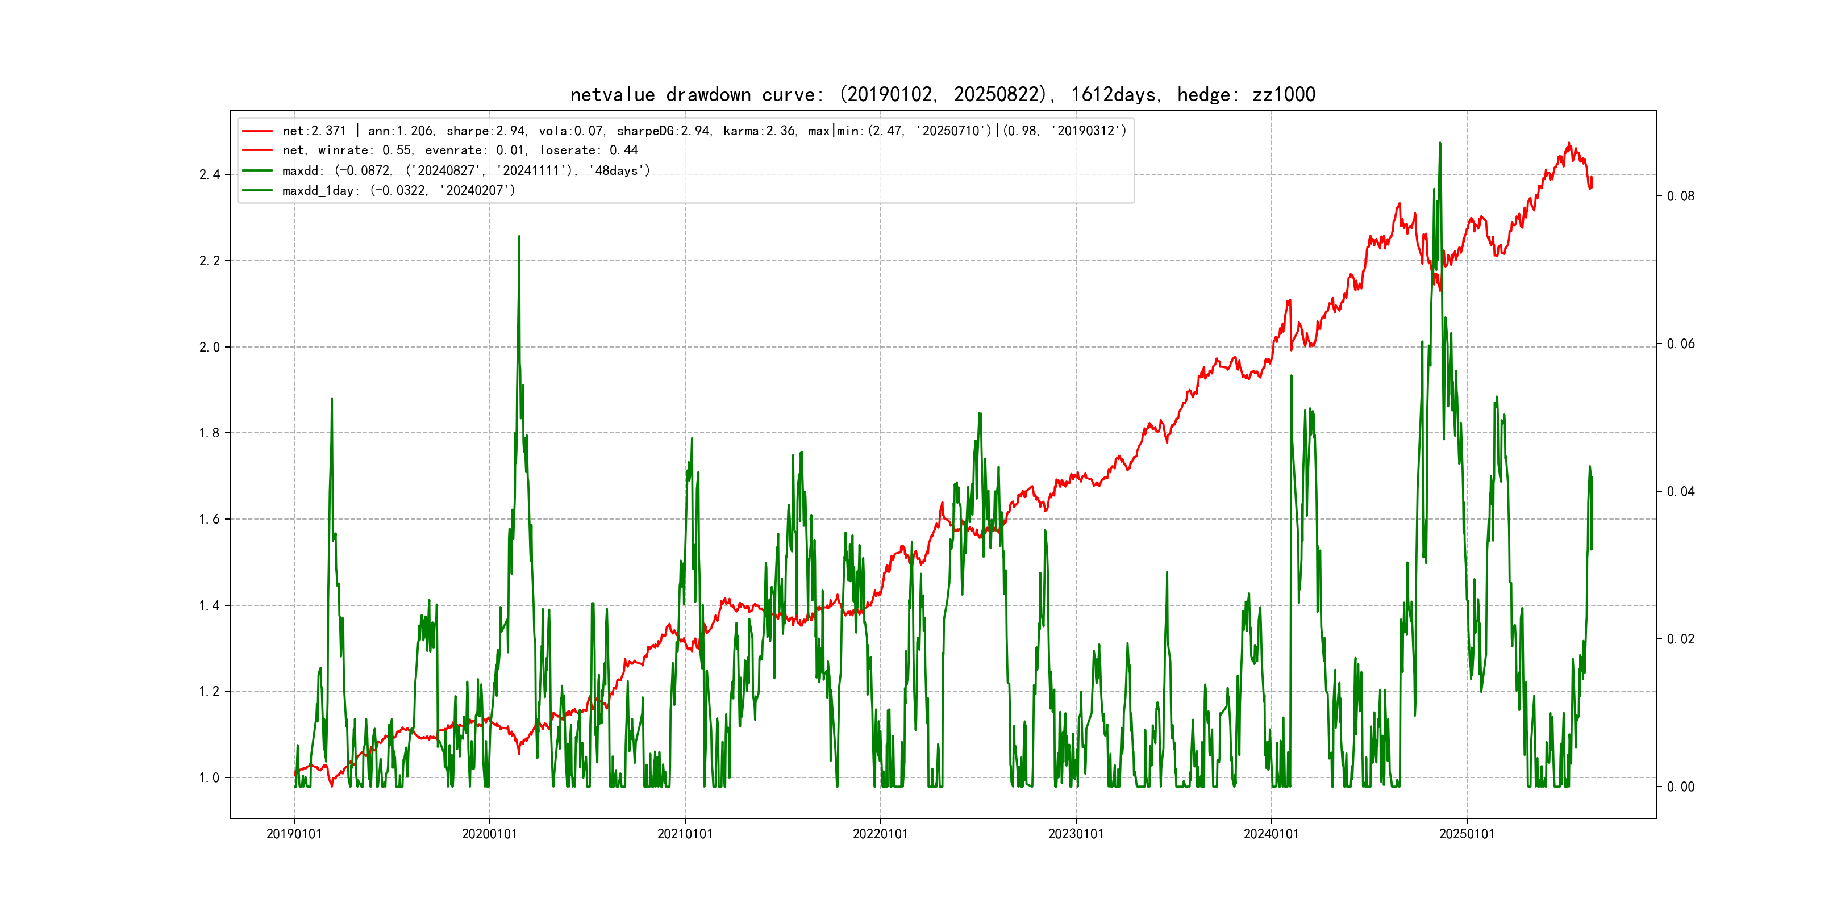This screenshot has height=920, width=1841.
Task: Click the 20250101 x-axis label
Action: [1467, 834]
